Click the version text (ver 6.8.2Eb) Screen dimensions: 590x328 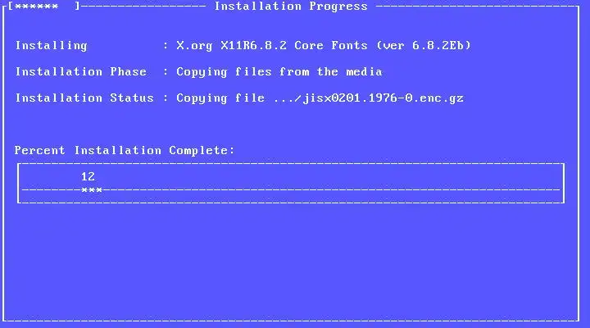(x=424, y=46)
